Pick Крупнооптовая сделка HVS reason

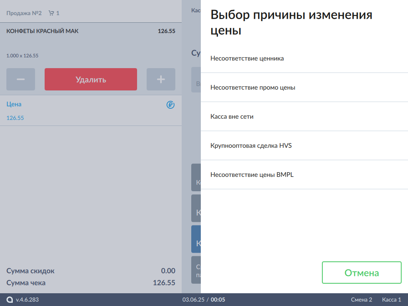(251, 146)
